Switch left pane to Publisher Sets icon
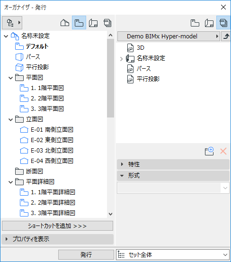231x262 pixels. point(107,23)
